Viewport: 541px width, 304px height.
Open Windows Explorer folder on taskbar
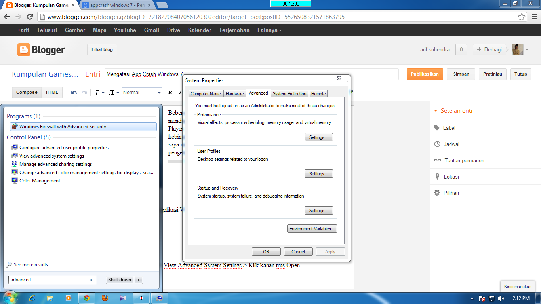tap(50, 298)
